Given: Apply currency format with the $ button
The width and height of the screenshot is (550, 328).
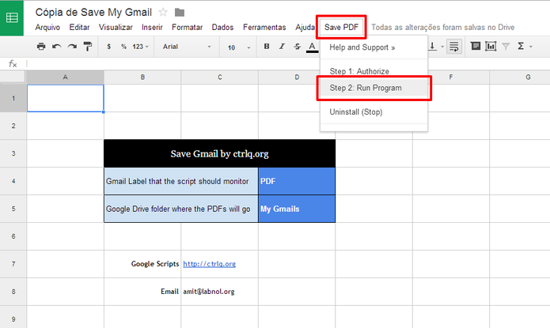Looking at the screenshot, I should tap(109, 47).
